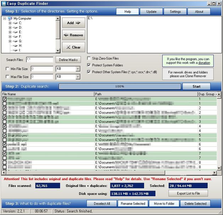The width and height of the screenshot is (223, 215).
Task: Uncheck first file in duplicate group 1
Action: 5,99
